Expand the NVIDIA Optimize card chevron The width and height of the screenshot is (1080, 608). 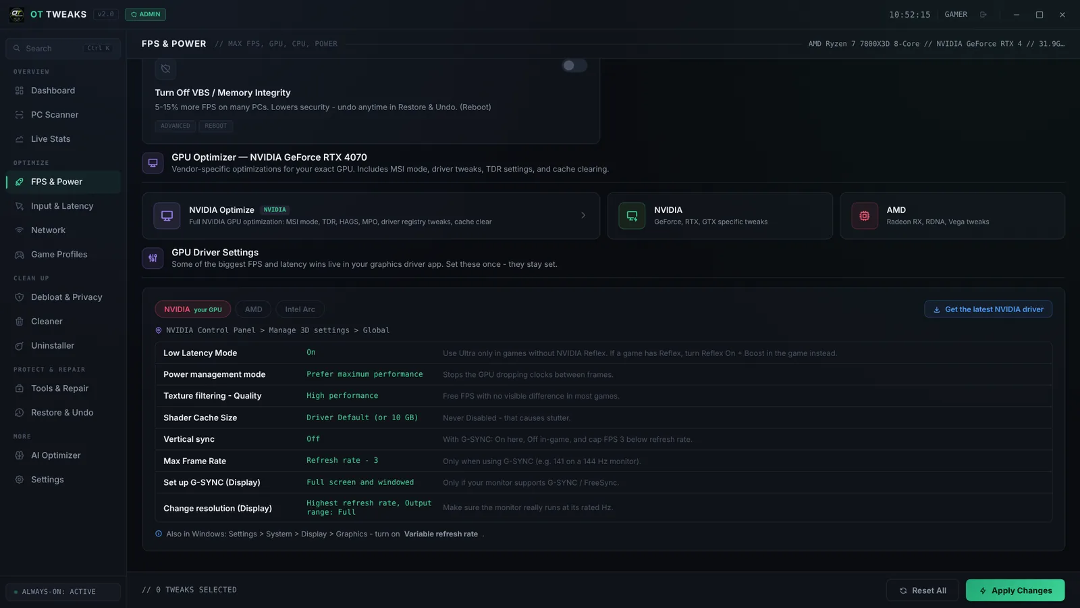pyautogui.click(x=583, y=216)
